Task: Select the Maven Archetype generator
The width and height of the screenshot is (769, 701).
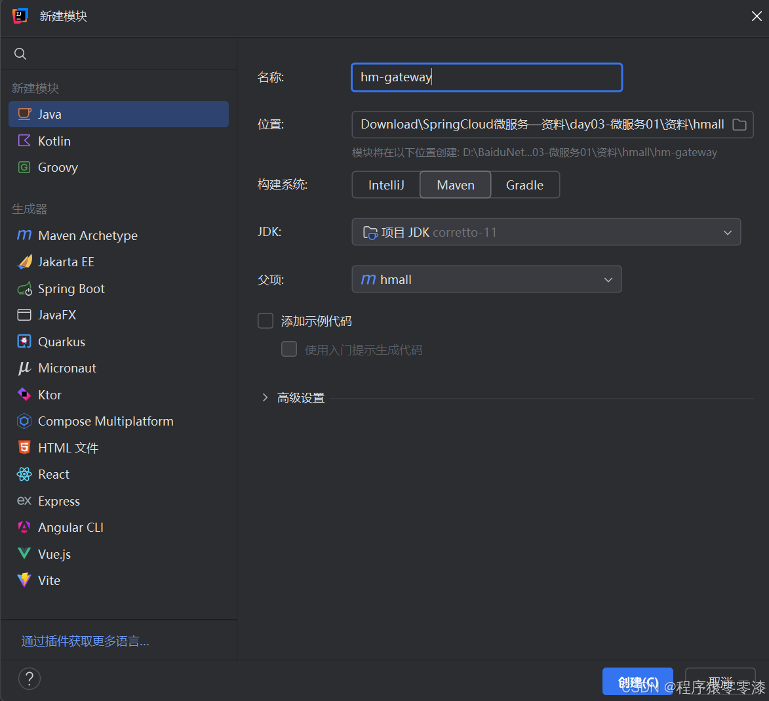Action: click(x=119, y=235)
